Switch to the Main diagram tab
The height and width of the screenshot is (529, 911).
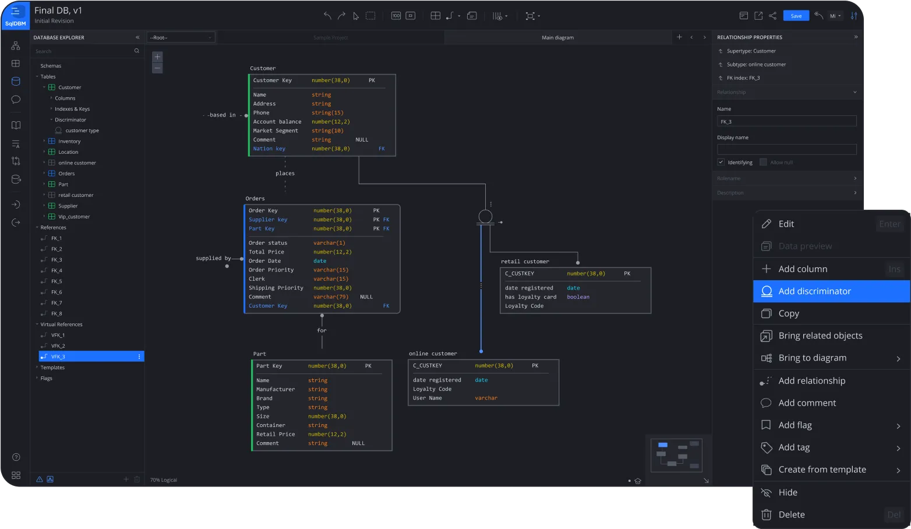pos(557,37)
